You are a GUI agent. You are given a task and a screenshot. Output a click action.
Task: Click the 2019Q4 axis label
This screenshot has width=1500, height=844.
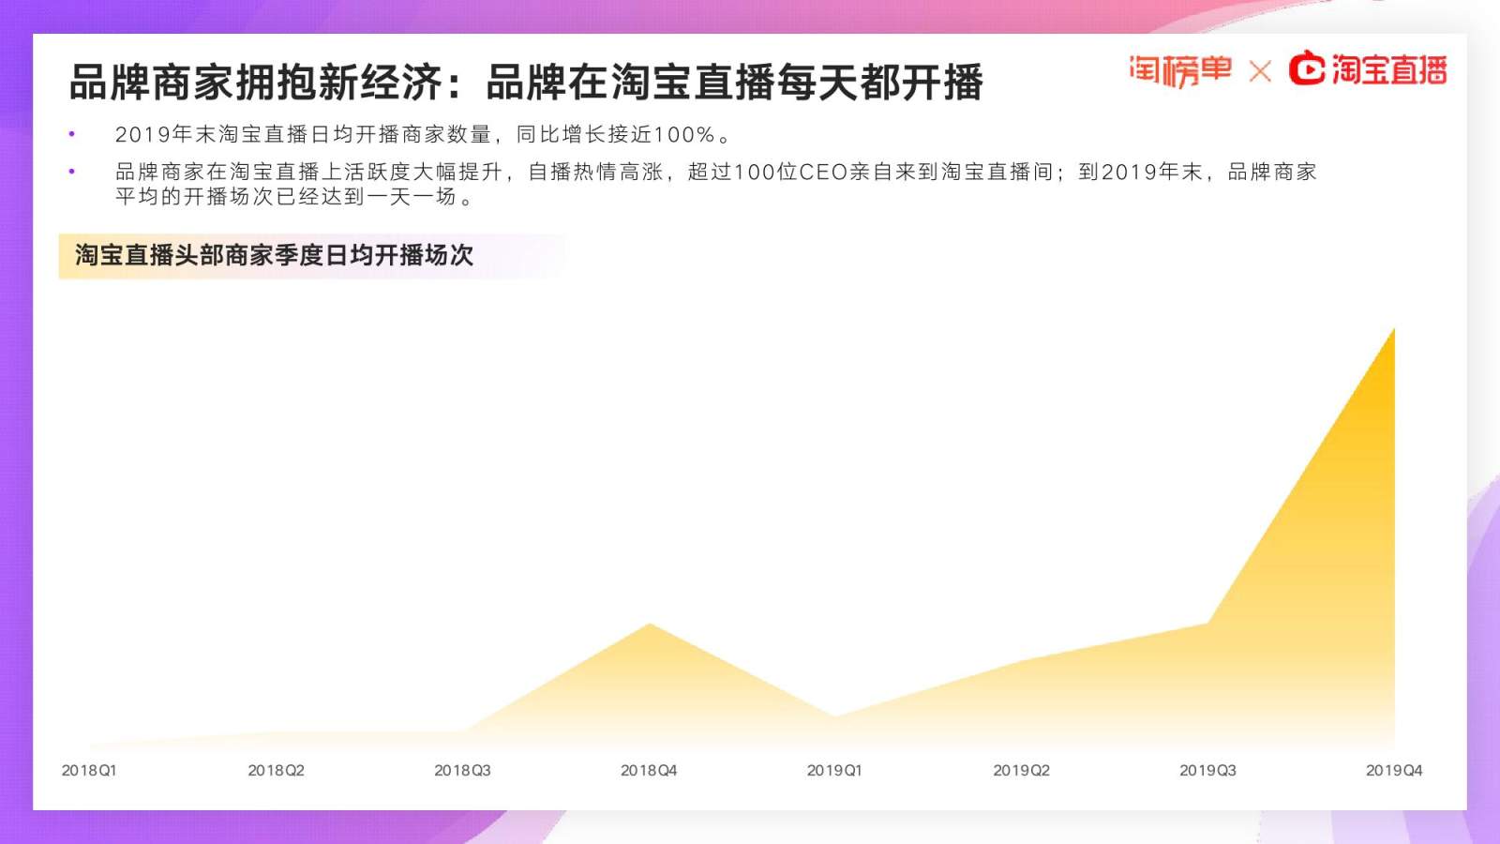(1394, 770)
